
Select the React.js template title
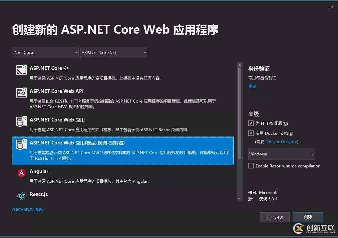click(x=39, y=194)
